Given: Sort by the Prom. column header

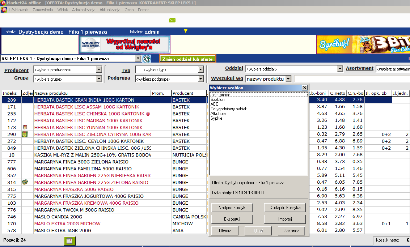Looking at the screenshot, I should click(161, 93).
